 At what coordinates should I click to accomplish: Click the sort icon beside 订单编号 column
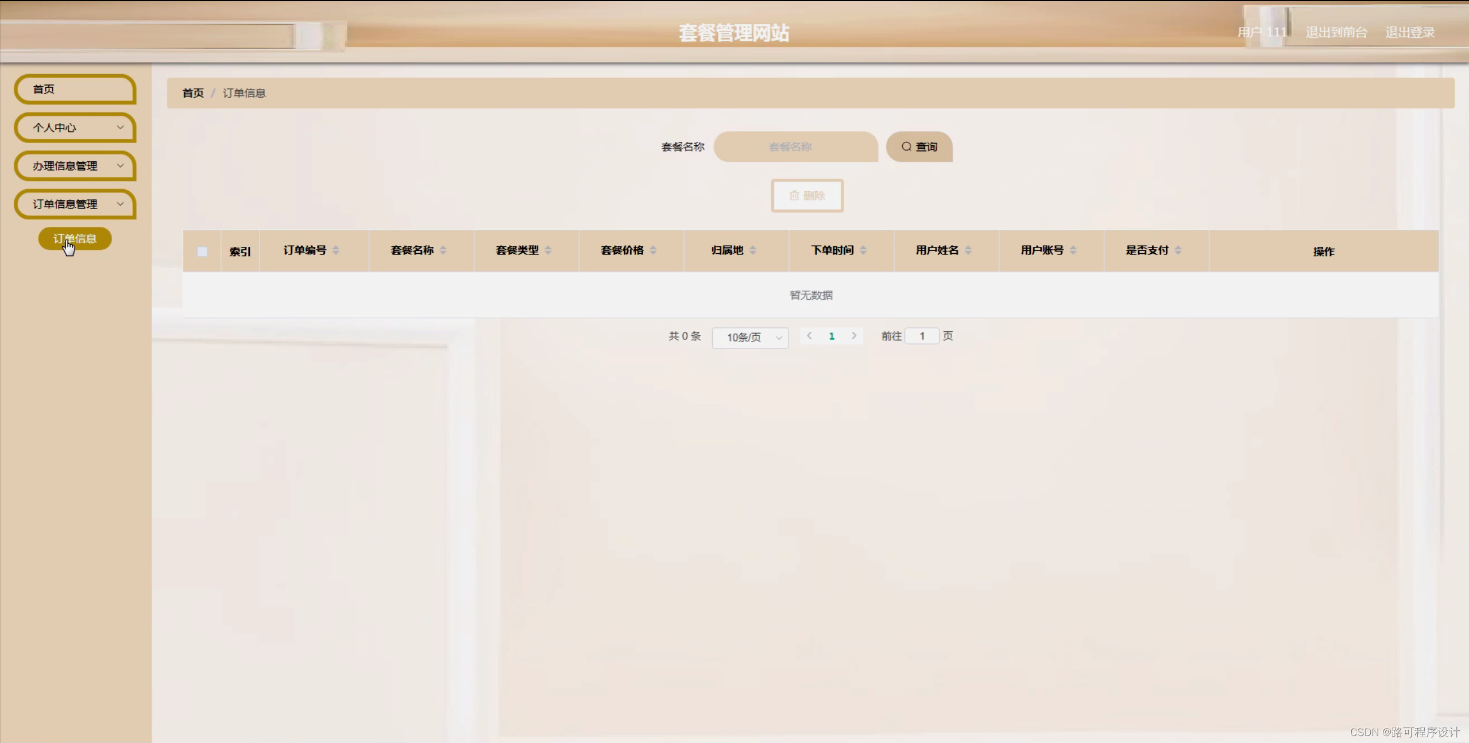[x=336, y=250]
